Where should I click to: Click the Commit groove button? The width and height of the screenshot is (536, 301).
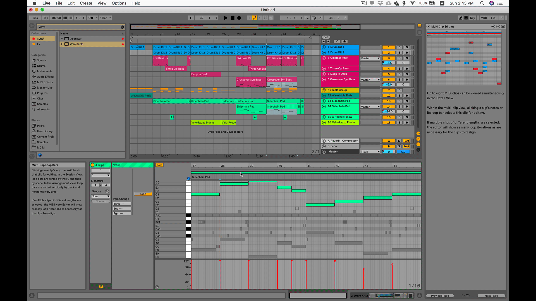(x=100, y=201)
